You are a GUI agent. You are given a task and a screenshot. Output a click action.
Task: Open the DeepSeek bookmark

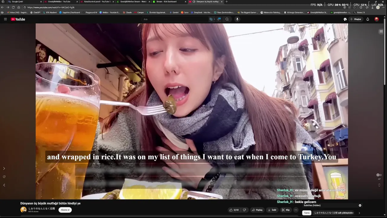[x=201, y=12]
